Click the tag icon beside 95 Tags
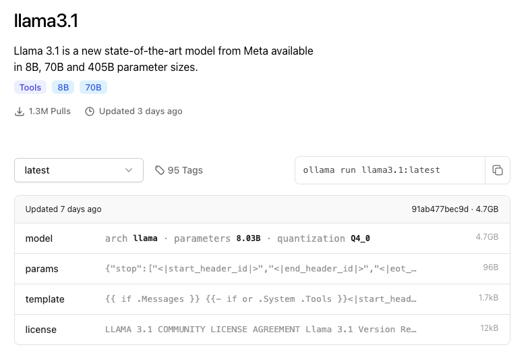The width and height of the screenshot is (530, 364). point(160,170)
